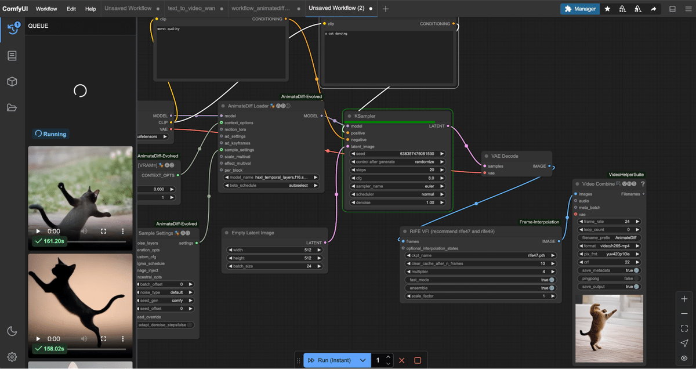Screen dimensions: 696x369
Task: Play the 158.02s cat video
Action: pyautogui.click(x=38, y=338)
